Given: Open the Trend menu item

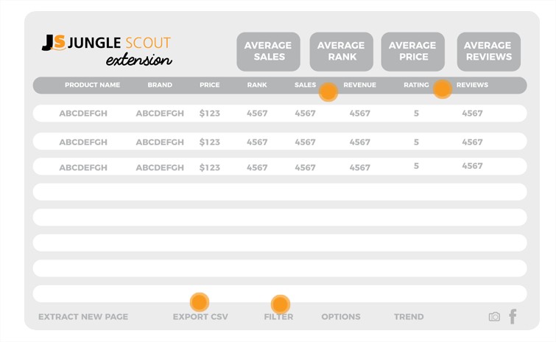Looking at the screenshot, I should tap(409, 317).
